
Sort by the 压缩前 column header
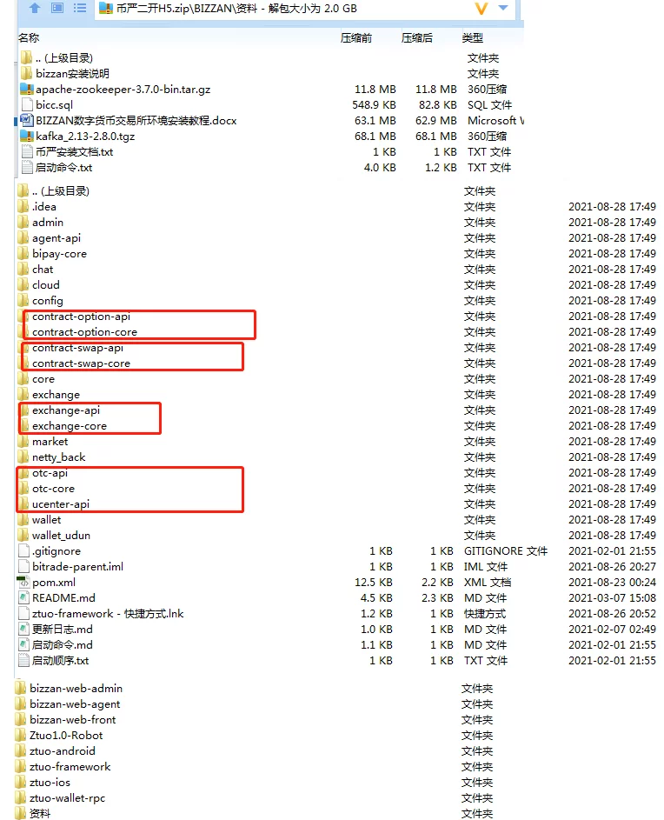point(356,37)
